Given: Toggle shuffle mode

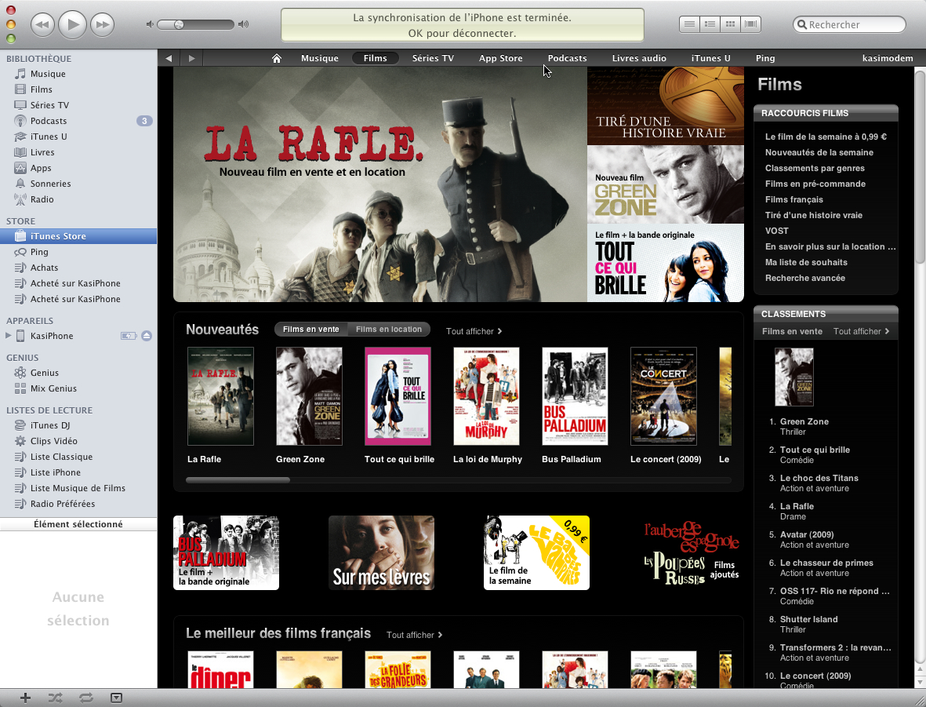Looking at the screenshot, I should [x=56, y=698].
